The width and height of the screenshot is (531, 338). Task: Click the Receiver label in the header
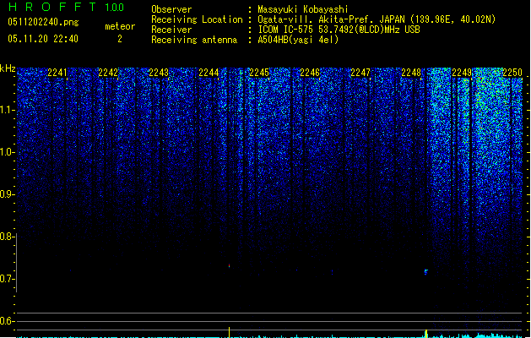tap(171, 30)
